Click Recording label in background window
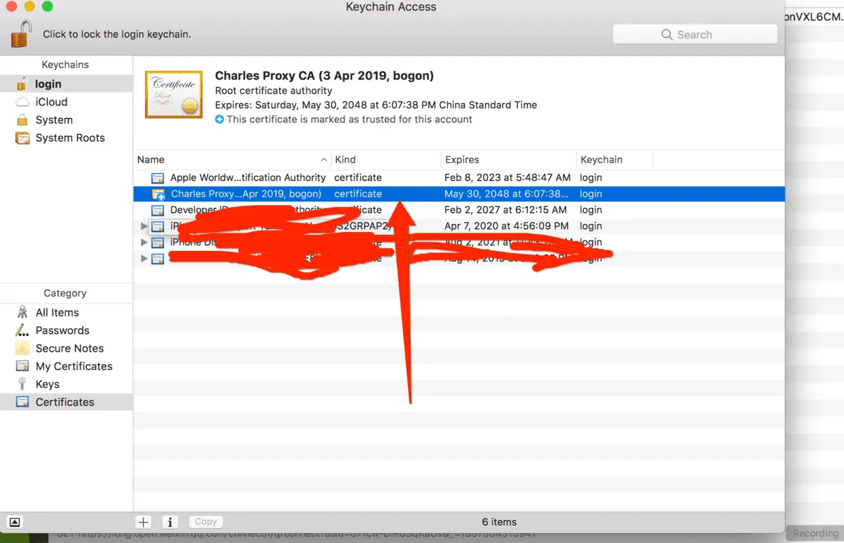 pos(815,533)
